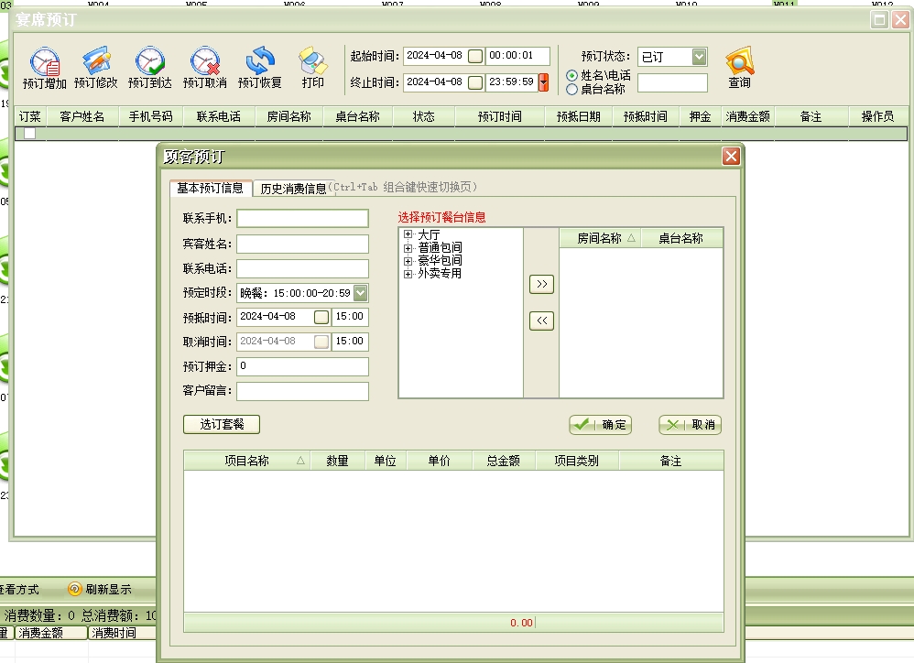This screenshot has width=914, height=663.
Task: Open the 预定时段 dropdown list
Action: pos(361,293)
